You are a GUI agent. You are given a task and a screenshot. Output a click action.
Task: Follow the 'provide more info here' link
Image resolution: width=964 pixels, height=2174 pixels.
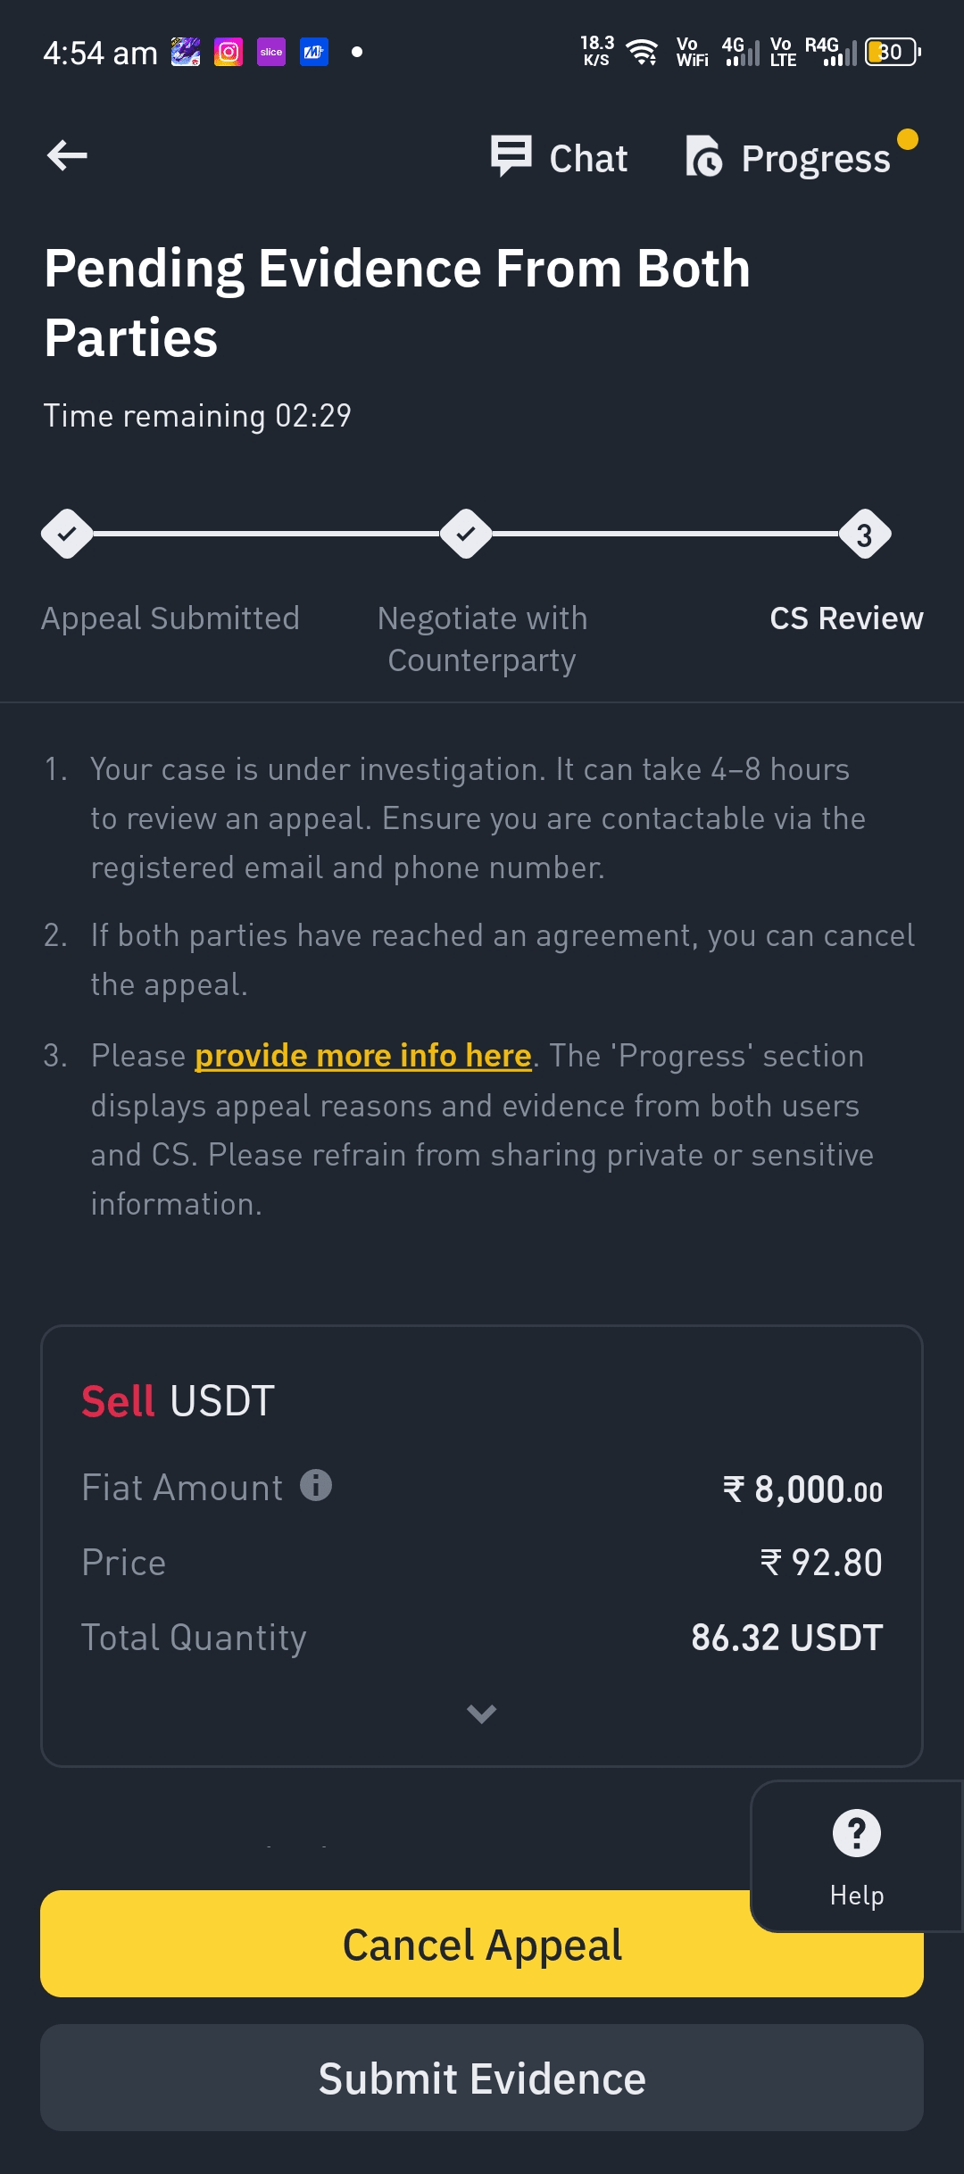pyautogui.click(x=363, y=1056)
